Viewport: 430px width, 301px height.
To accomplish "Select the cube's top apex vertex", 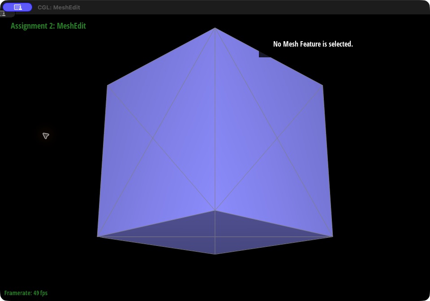I will [215, 28].
